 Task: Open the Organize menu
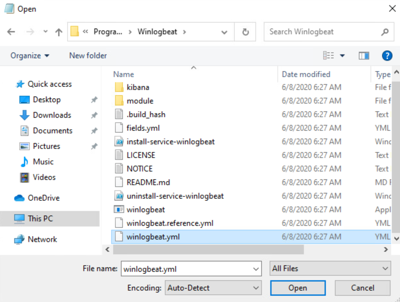click(x=30, y=56)
